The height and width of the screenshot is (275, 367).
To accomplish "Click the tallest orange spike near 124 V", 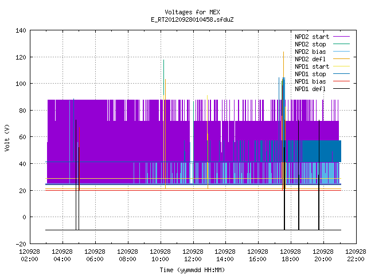I will coord(283,65).
